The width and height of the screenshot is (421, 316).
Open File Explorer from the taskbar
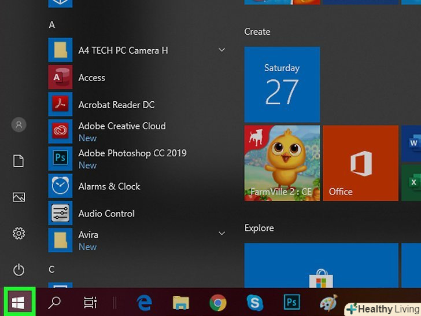[x=181, y=302]
